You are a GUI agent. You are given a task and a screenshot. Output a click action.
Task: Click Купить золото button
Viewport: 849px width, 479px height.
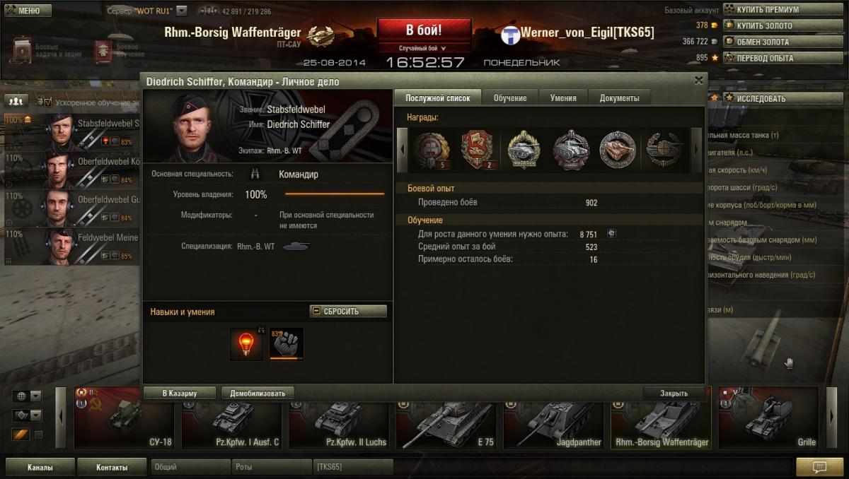coord(782,25)
